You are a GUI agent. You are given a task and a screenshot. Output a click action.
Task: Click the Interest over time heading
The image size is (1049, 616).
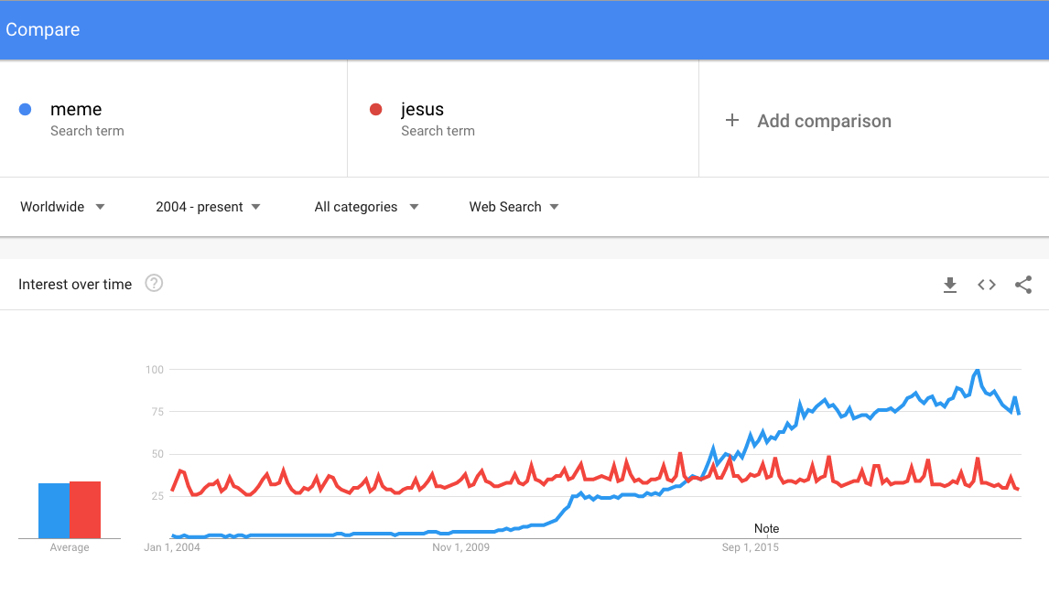pyautogui.click(x=75, y=285)
